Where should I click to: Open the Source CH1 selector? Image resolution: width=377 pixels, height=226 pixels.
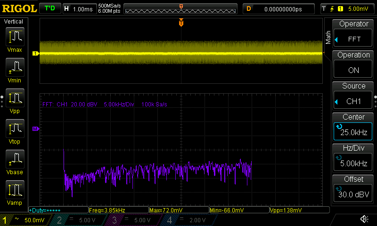pyautogui.click(x=353, y=101)
